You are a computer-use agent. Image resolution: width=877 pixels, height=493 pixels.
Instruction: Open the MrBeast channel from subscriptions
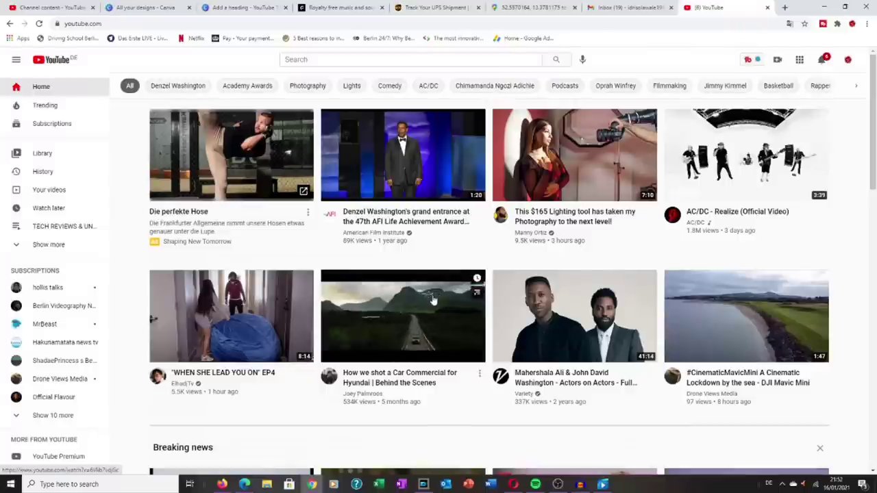tap(45, 323)
